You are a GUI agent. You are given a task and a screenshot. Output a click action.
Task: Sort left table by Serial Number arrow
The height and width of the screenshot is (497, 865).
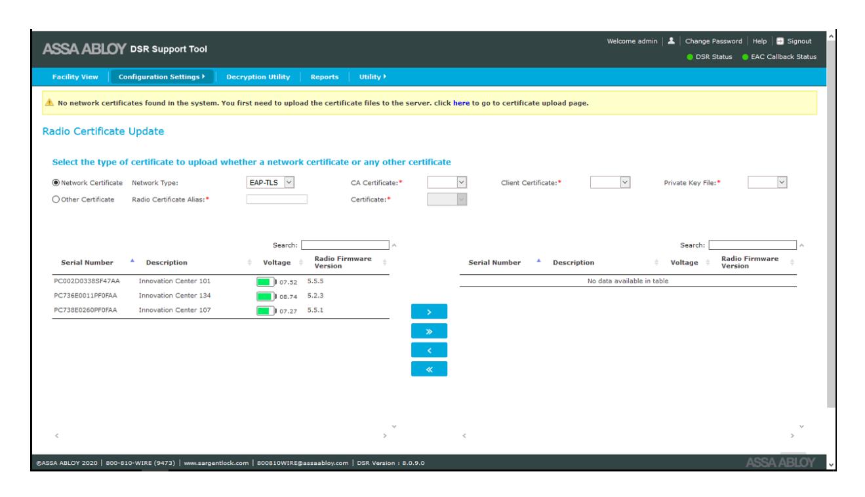pyautogui.click(x=133, y=261)
